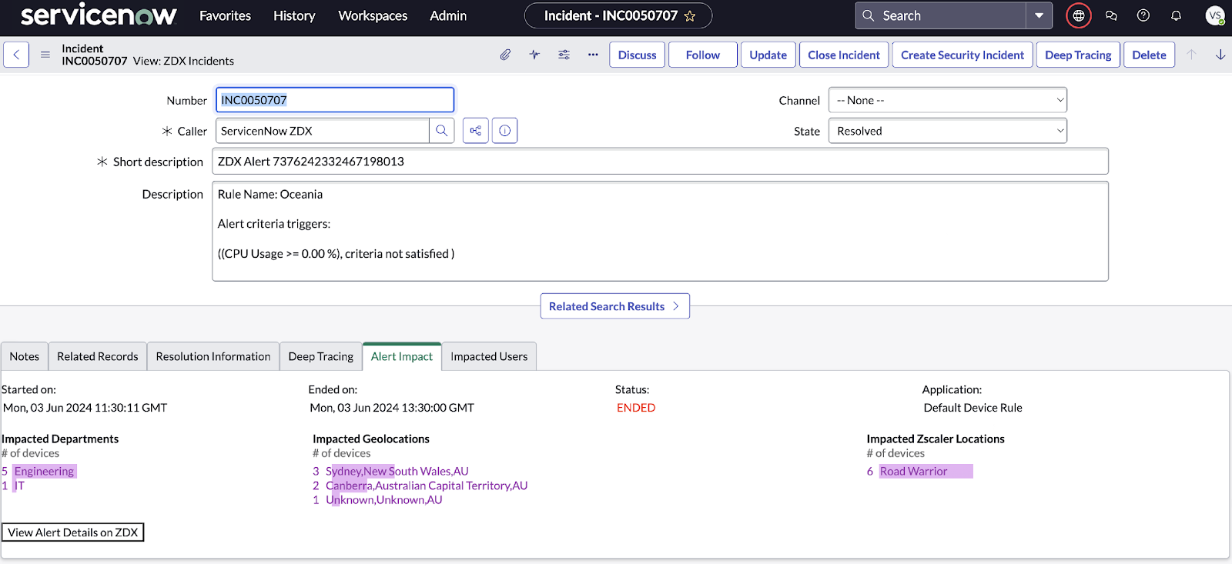The height and width of the screenshot is (564, 1232).
Task: Click View Alert Details on ZDX
Action: point(73,532)
